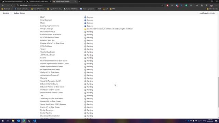The height and width of the screenshot is (123, 219).
Task: Open the Bookmarks bar folder
Action: pyautogui.click(x=7, y=9)
